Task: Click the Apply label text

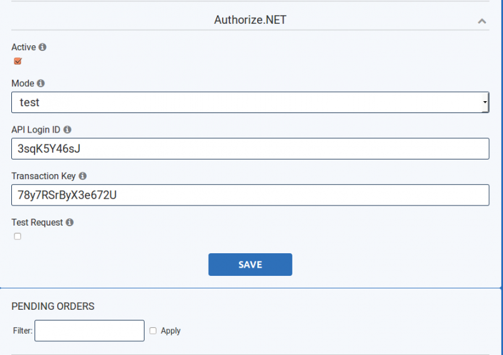Action: (170, 330)
